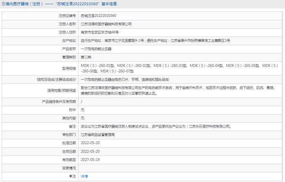Click the 批准日期 label cell
The image size is (285, 182).
click(40, 143)
